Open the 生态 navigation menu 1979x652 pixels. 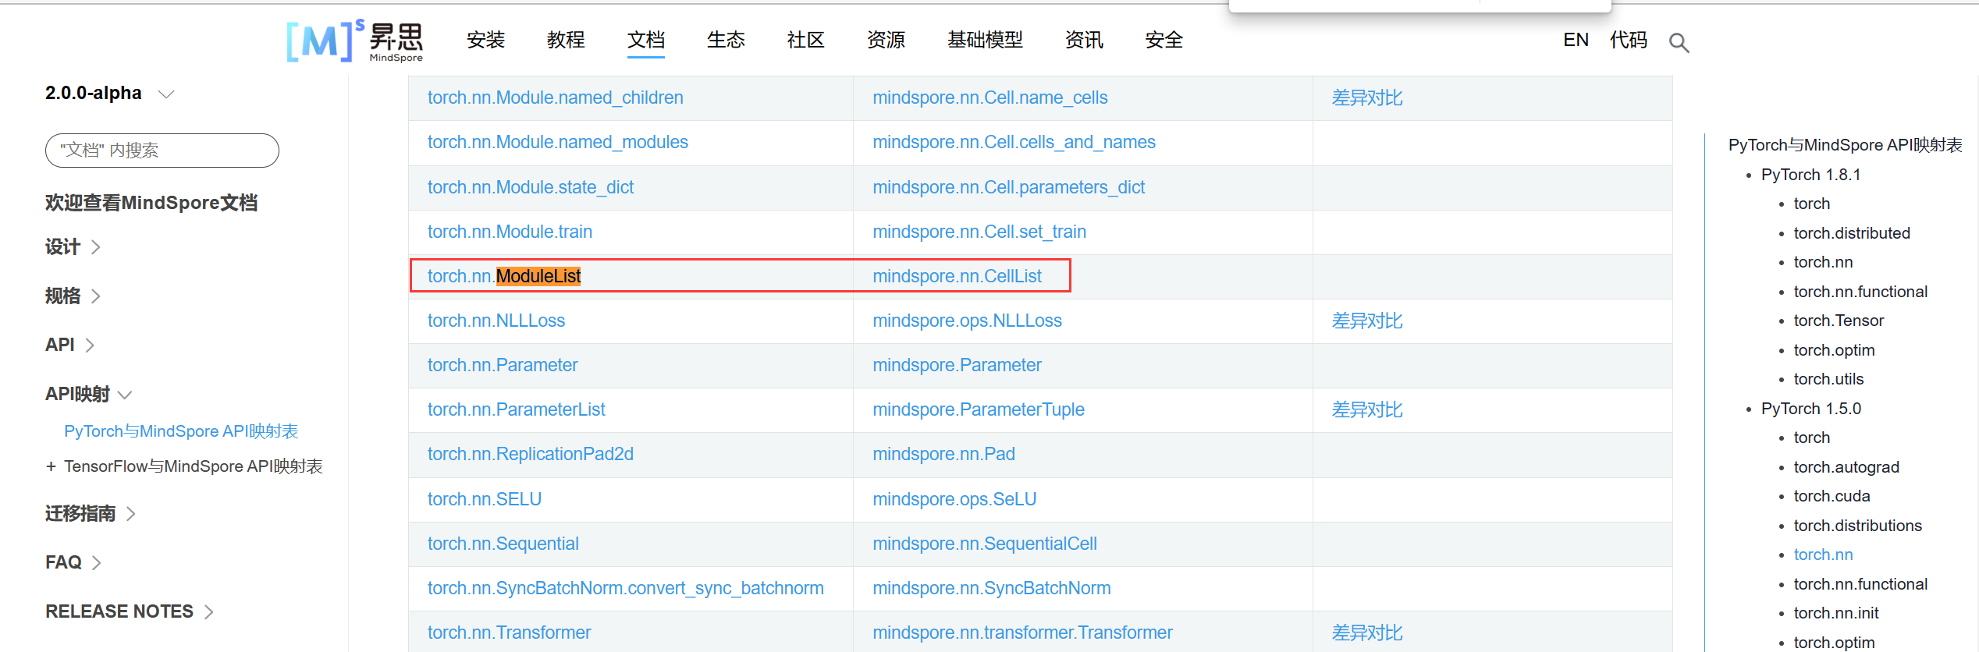[726, 40]
